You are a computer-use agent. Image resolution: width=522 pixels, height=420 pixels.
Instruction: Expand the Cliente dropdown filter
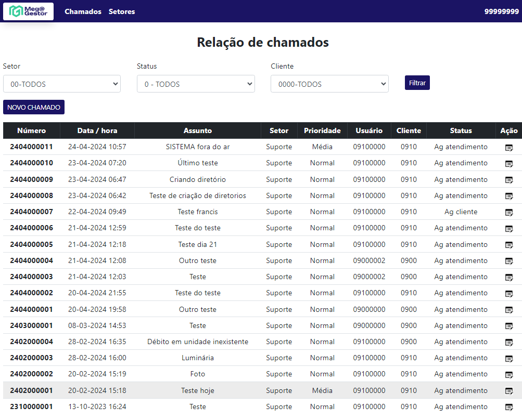[x=329, y=84]
